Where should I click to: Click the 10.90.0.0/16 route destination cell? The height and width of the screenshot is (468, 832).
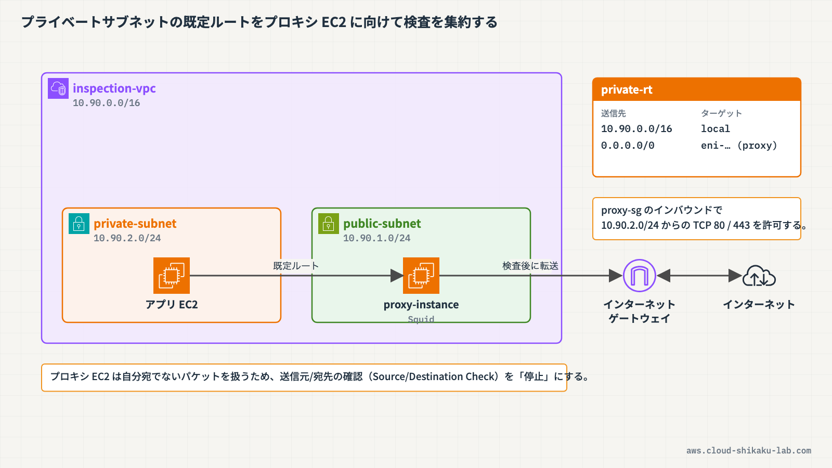636,129
